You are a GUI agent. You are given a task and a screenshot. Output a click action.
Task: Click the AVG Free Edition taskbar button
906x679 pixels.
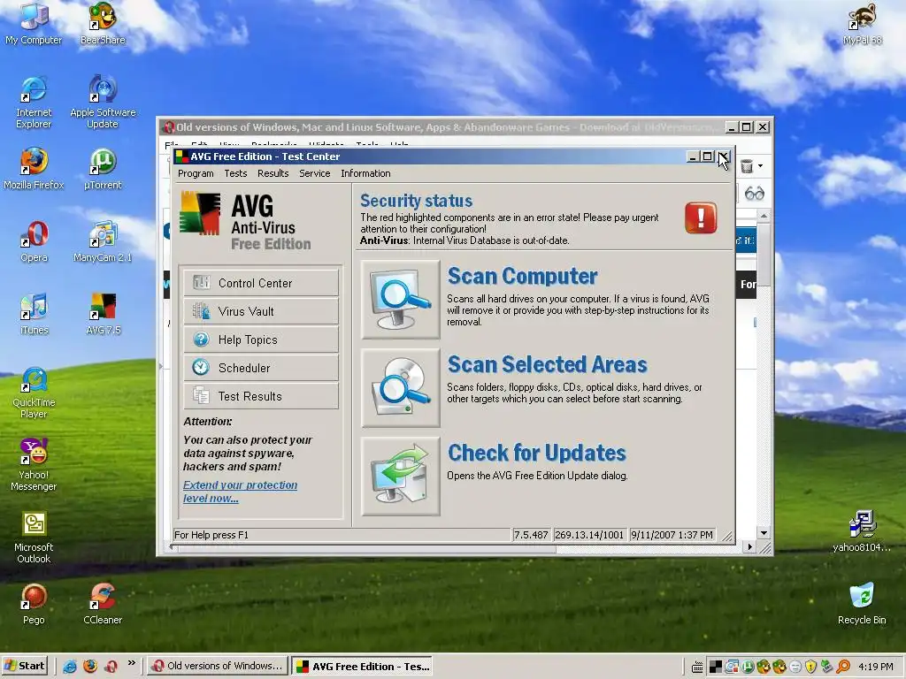pos(362,666)
